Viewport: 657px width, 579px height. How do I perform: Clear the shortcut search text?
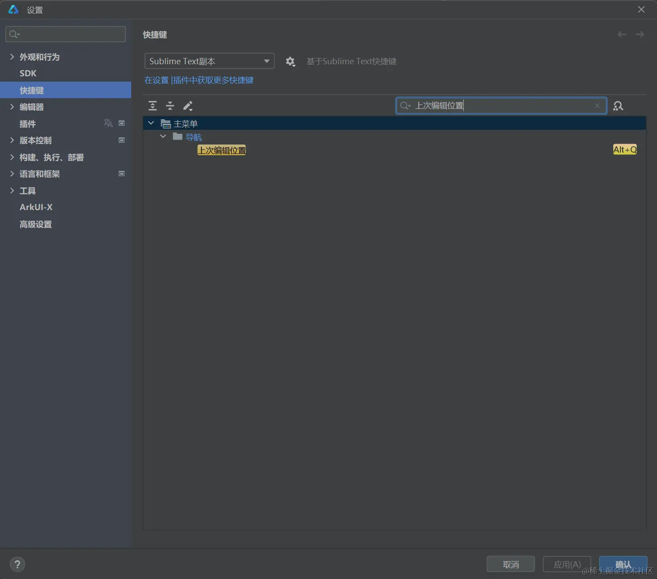[597, 106]
